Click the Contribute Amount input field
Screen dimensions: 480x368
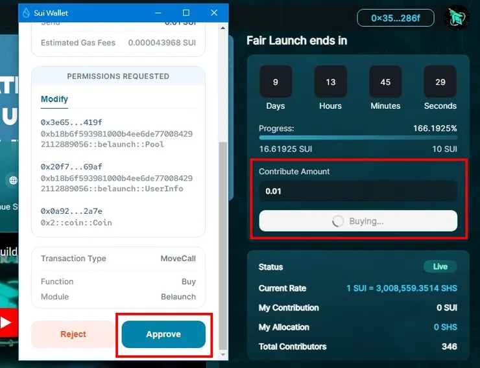(358, 191)
